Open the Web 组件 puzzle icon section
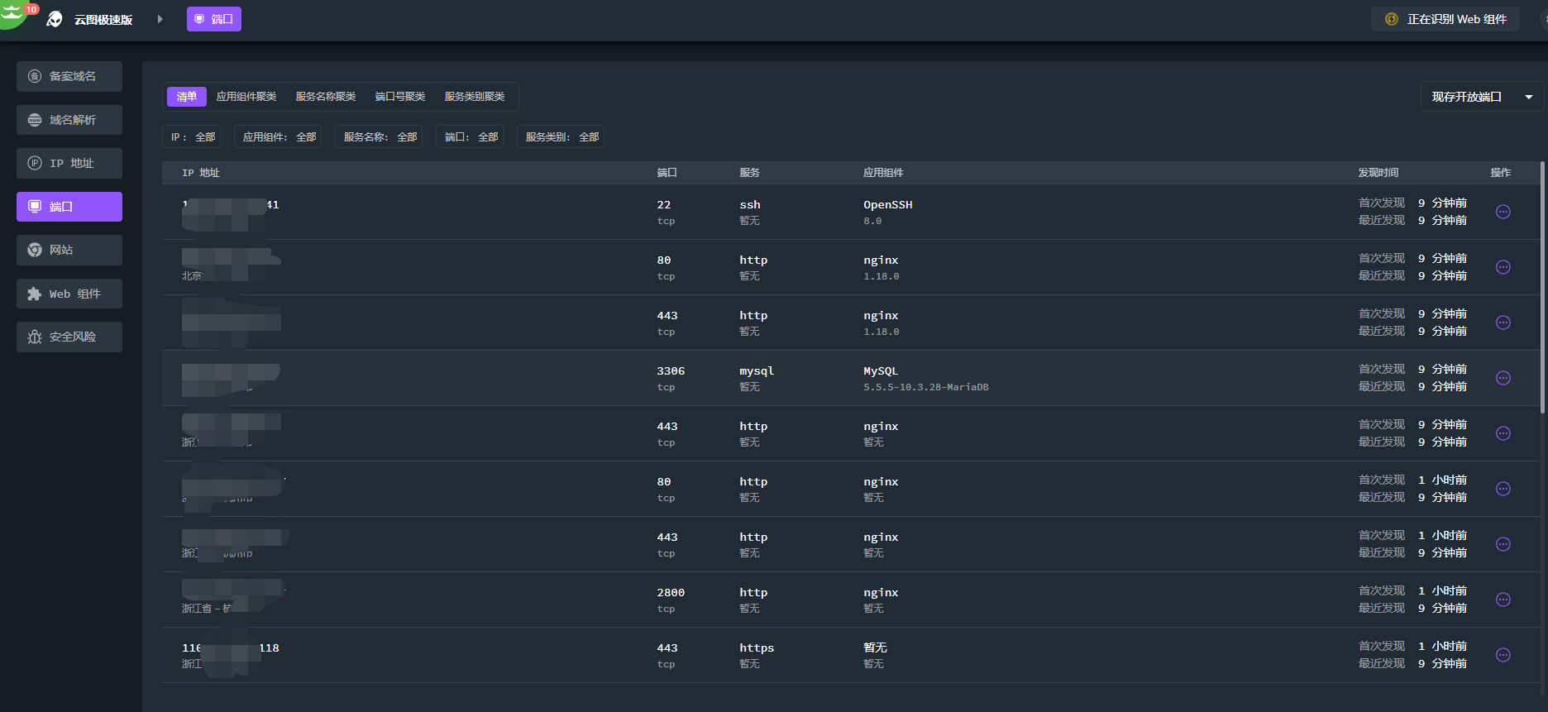This screenshot has width=1548, height=712. click(x=35, y=294)
